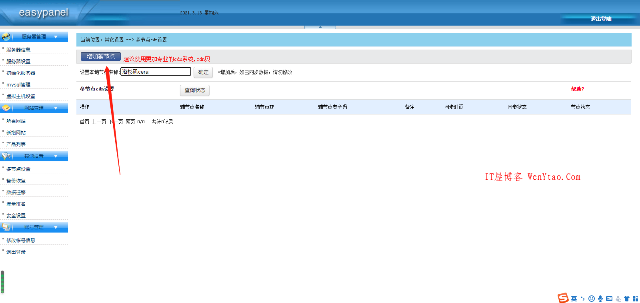Click the 同步时间 column header
The height and width of the screenshot is (303, 640).
coord(454,107)
